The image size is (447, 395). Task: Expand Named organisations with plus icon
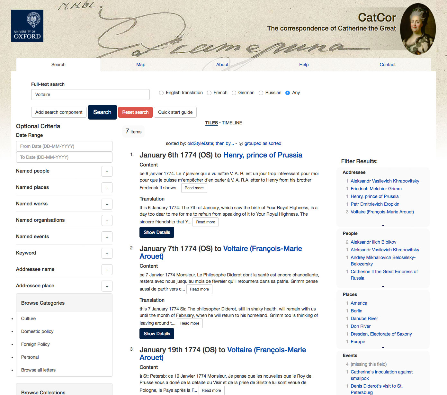(x=107, y=221)
